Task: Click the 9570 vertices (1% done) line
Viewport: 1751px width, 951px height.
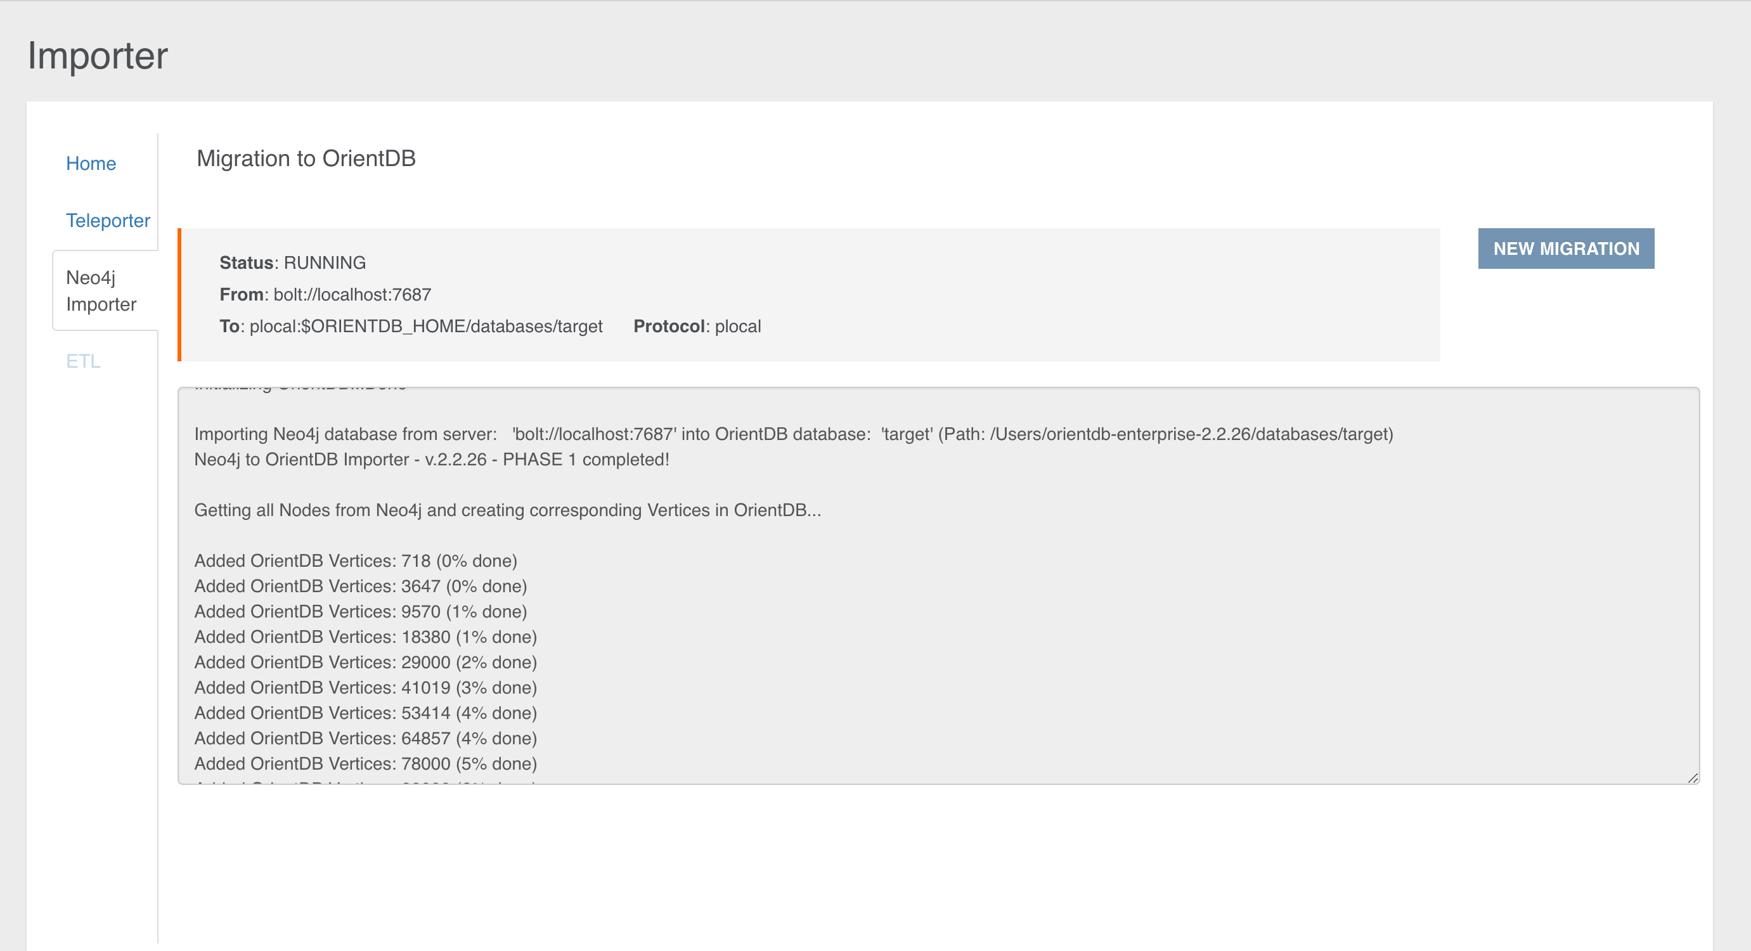Action: point(360,612)
